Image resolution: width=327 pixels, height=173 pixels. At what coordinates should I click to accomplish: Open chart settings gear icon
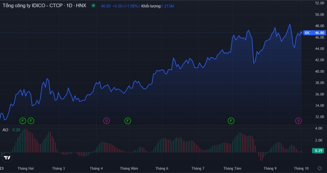319,168
